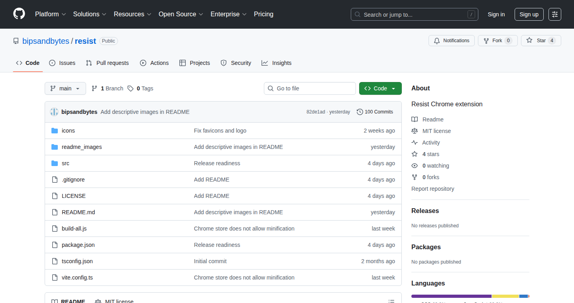The height and width of the screenshot is (303, 574).
Task: Open the main branch selector dropdown
Action: click(x=65, y=88)
